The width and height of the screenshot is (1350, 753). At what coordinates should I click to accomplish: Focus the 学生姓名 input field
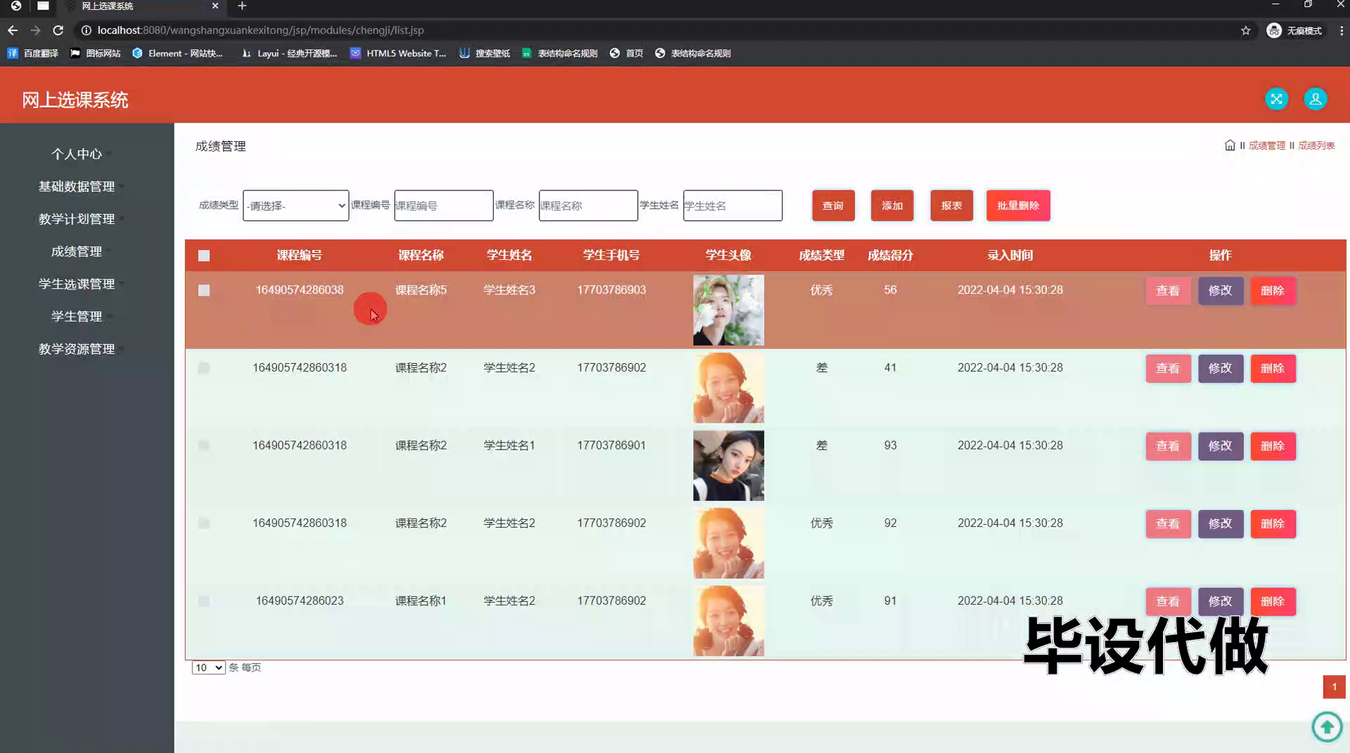pyautogui.click(x=733, y=206)
